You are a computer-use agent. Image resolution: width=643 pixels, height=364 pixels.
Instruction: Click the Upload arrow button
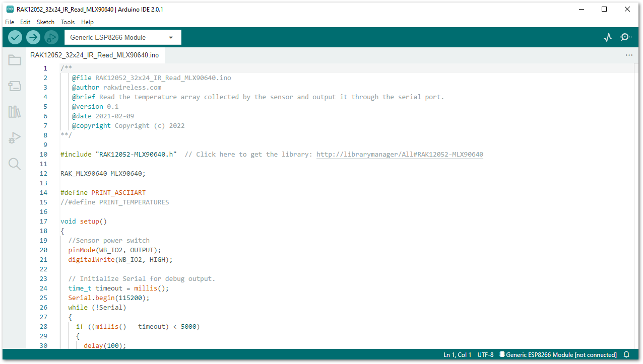(33, 37)
